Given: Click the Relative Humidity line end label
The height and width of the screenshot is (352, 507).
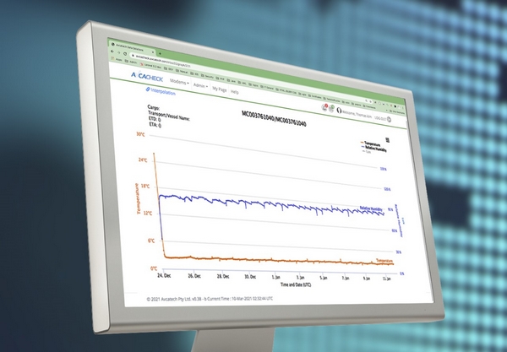Looking at the screenshot, I should point(371,209).
